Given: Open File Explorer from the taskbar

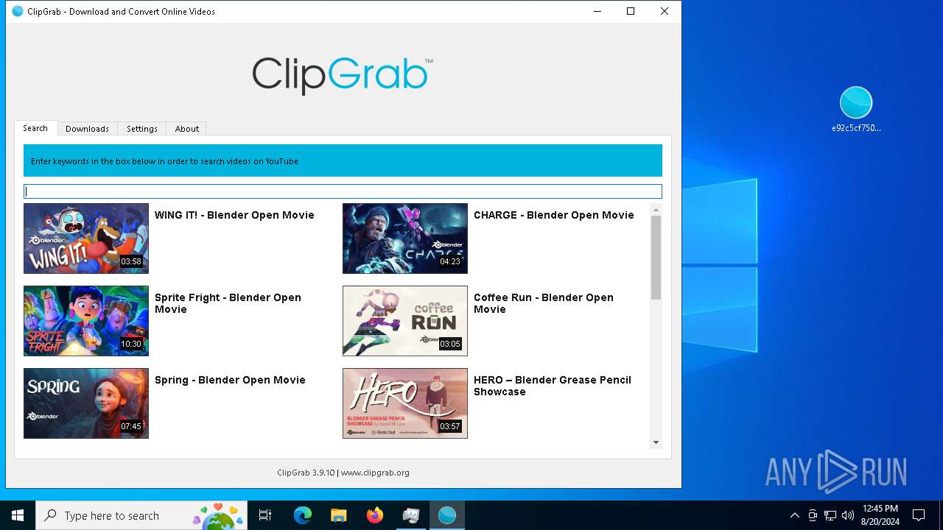Looking at the screenshot, I should point(338,515).
